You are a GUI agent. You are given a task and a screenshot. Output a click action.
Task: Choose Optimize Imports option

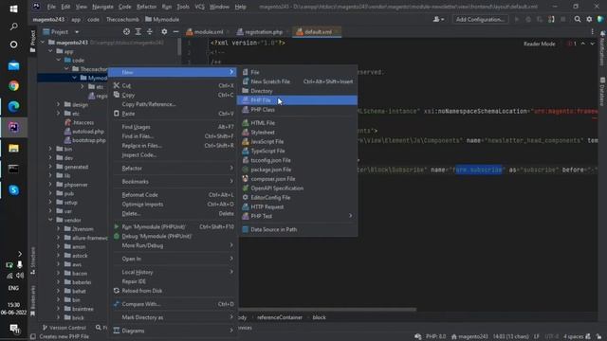click(173, 205)
